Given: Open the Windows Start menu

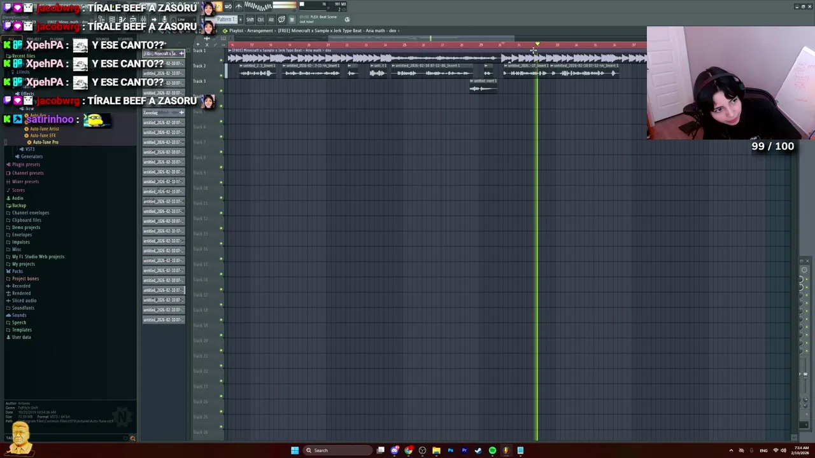Looking at the screenshot, I should pos(295,450).
